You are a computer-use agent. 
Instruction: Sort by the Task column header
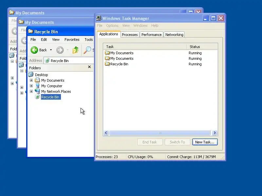pos(145,47)
